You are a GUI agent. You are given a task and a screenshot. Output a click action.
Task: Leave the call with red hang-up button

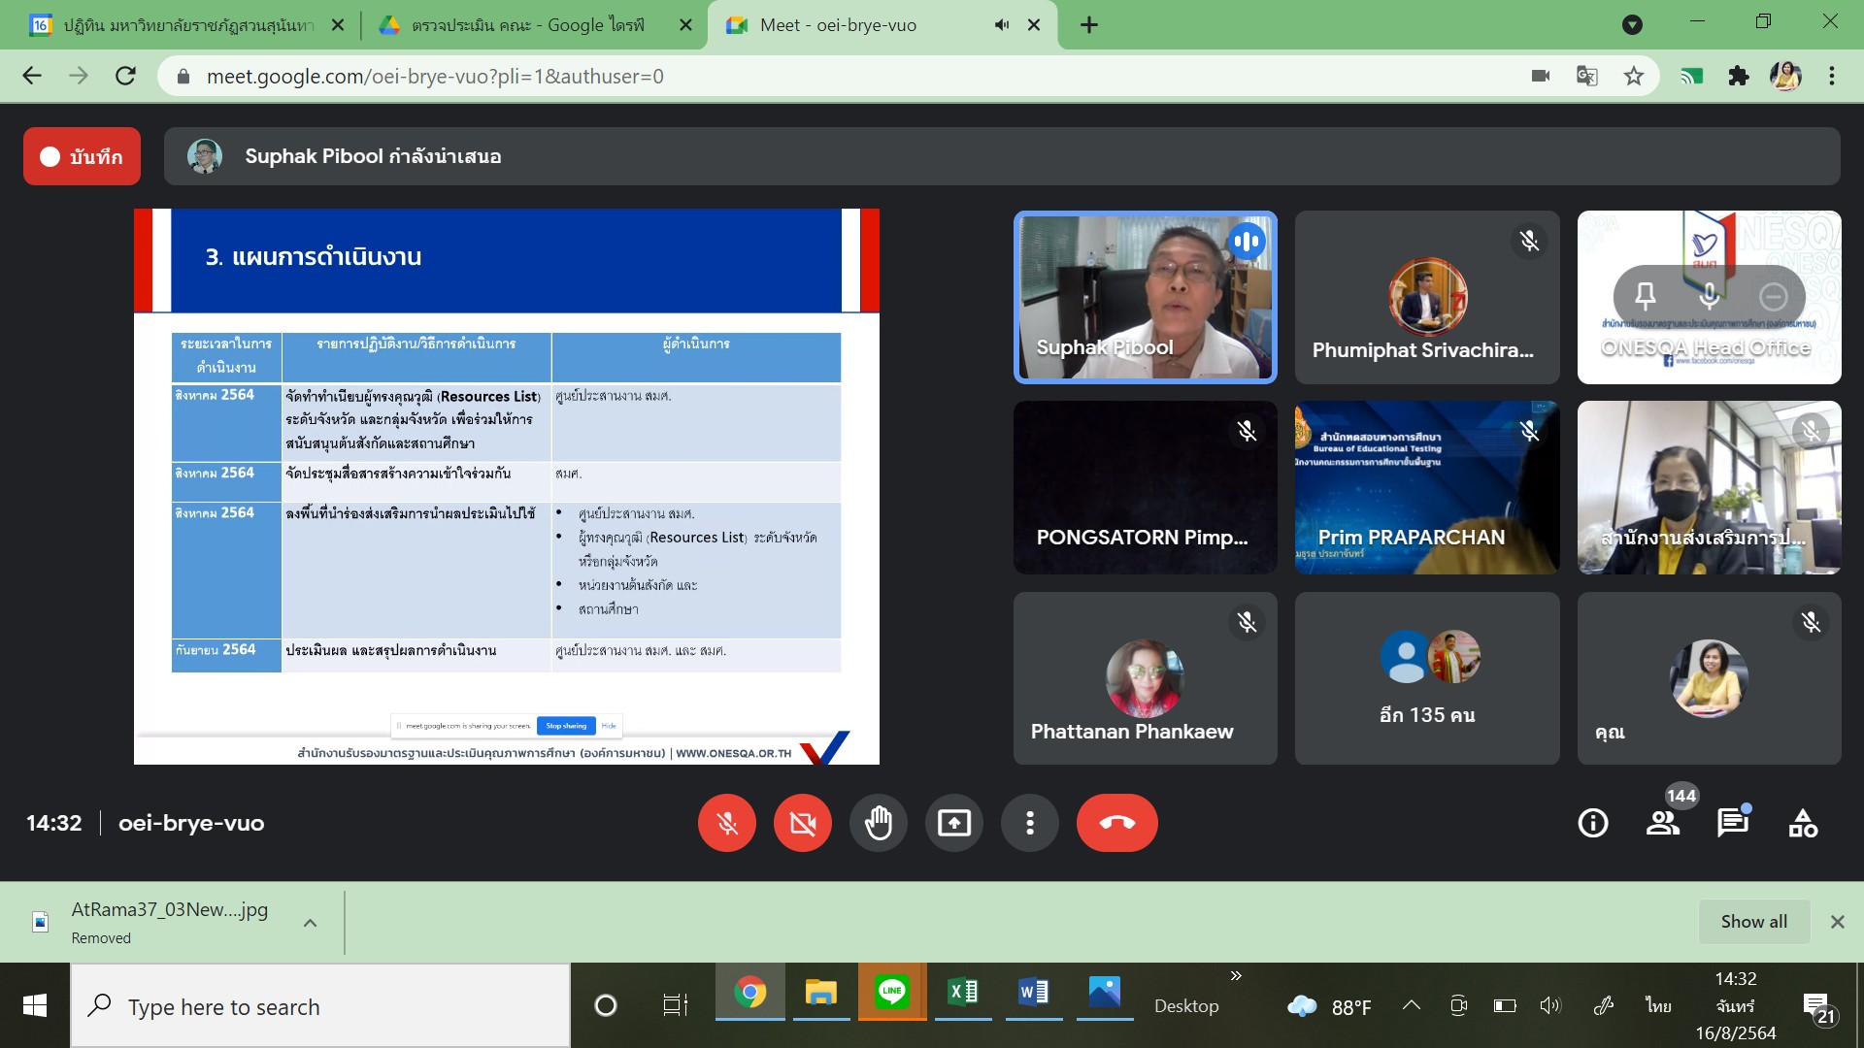(1116, 823)
